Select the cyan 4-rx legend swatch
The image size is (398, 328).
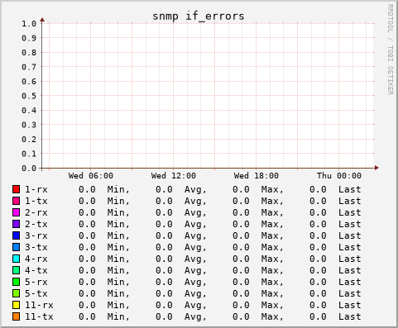click(17, 259)
